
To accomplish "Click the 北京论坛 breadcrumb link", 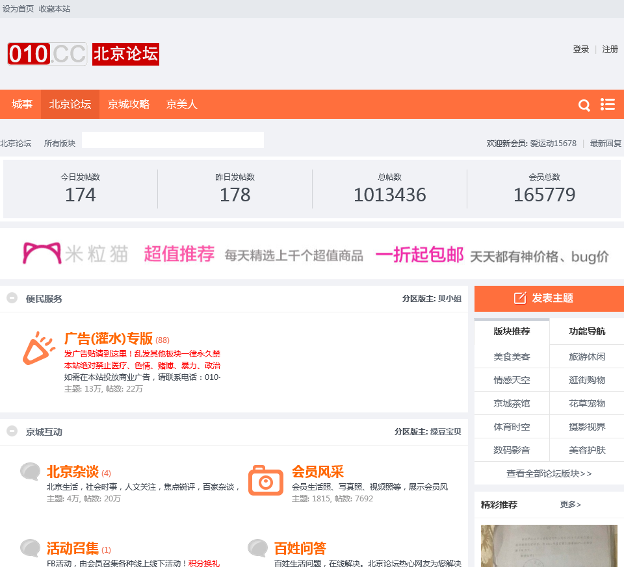I will tap(16, 143).
